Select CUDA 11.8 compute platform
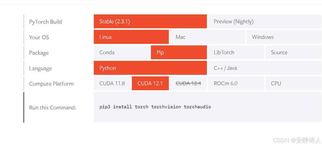 click(112, 84)
